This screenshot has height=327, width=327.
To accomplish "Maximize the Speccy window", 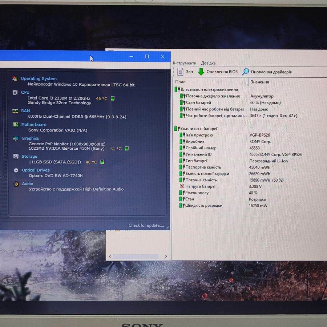I will [x=147, y=57].
